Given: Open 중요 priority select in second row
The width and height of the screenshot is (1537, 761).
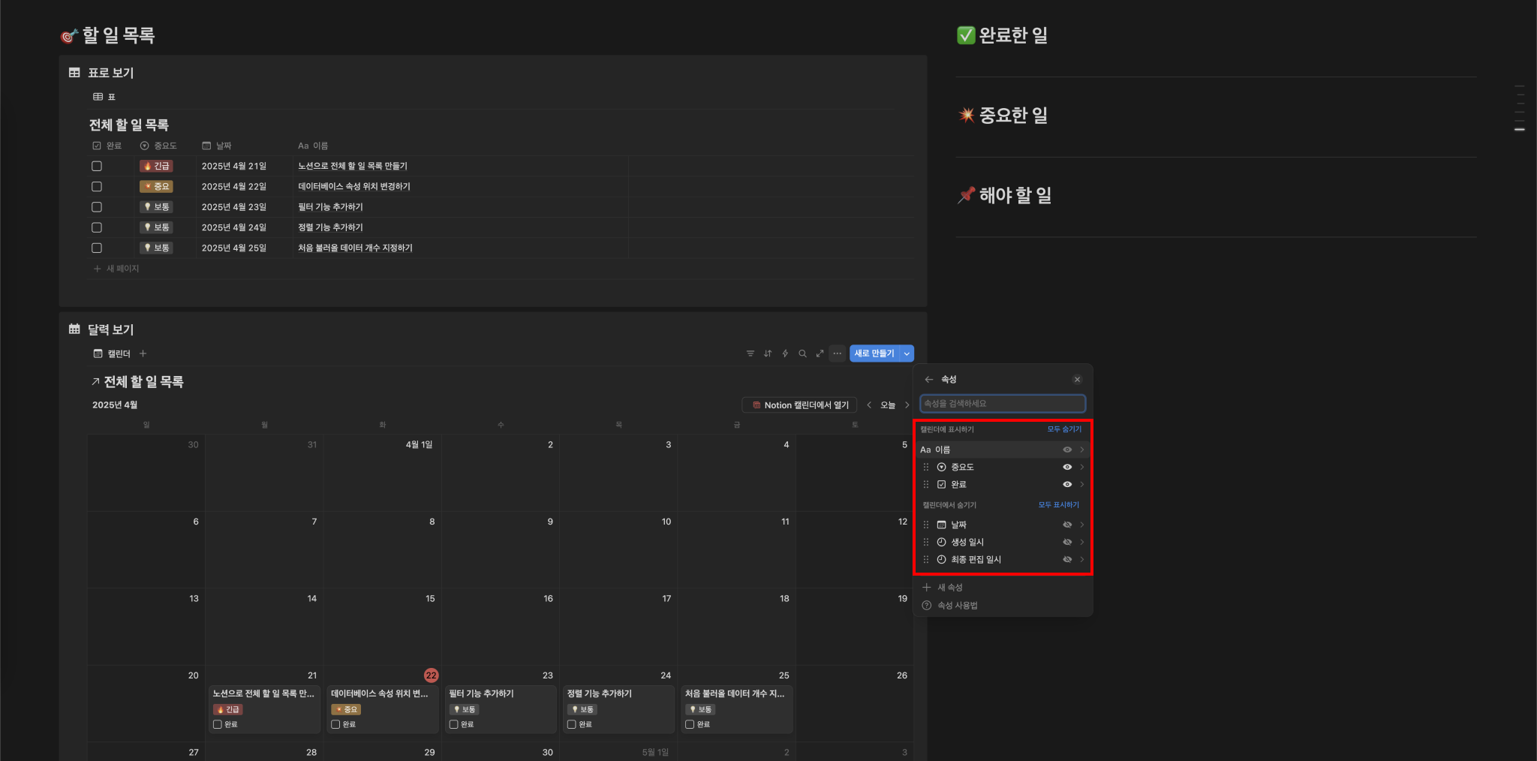Looking at the screenshot, I should click(156, 187).
